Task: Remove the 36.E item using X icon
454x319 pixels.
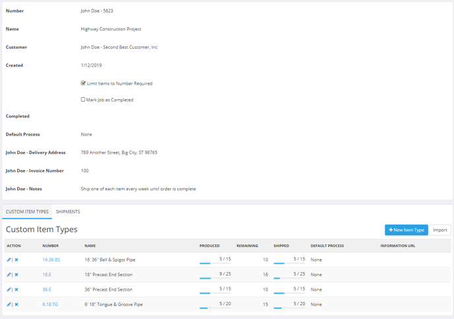Action: 16,289
